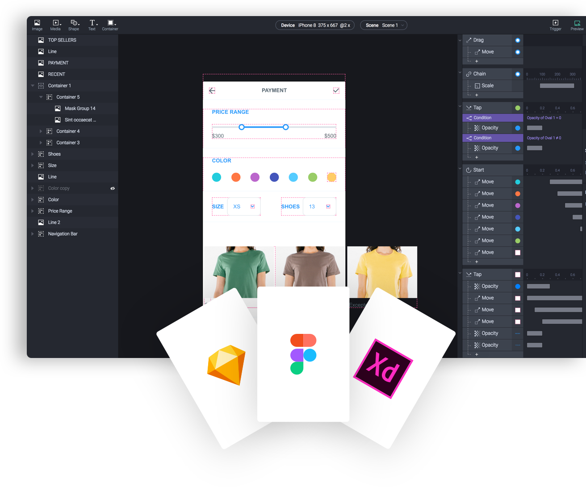Toggle the Chain trigger target dot

518,74
